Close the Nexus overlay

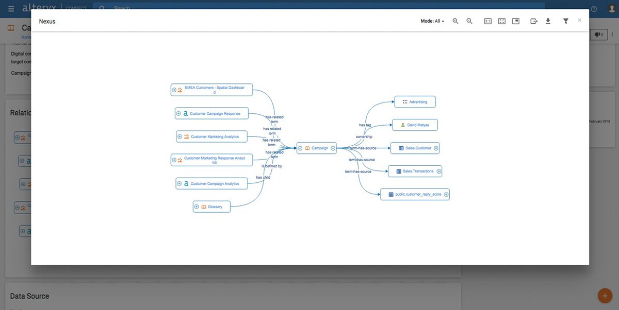click(579, 20)
